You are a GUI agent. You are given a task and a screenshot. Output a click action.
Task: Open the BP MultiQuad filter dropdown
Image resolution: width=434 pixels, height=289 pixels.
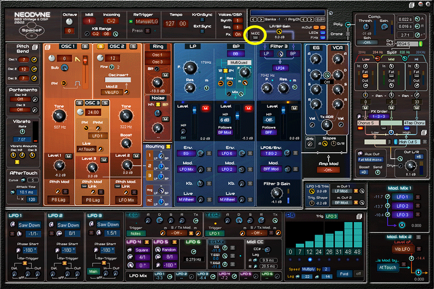[239, 62]
